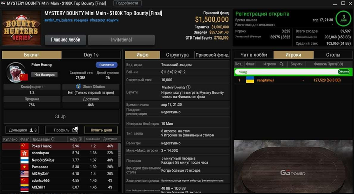Click the GL Jp message text
This screenshot has width=354, height=194.
(x=60, y=117)
